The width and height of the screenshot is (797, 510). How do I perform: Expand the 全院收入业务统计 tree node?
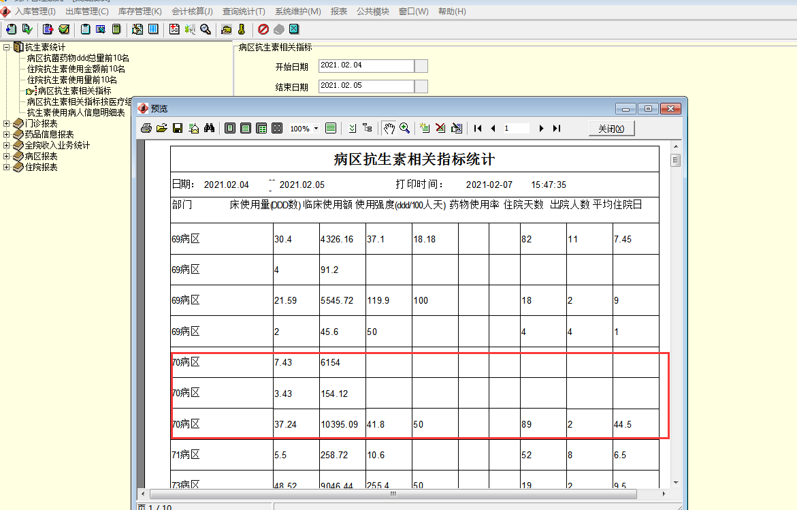click(7, 146)
